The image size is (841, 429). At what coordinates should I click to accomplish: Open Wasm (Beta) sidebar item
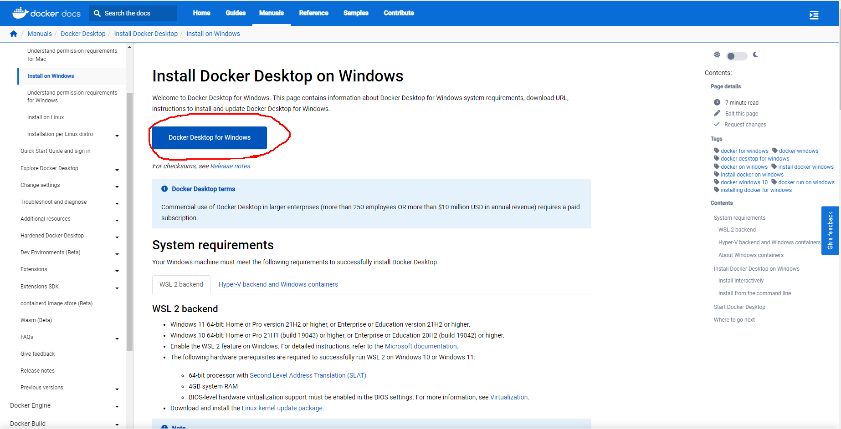(x=36, y=320)
